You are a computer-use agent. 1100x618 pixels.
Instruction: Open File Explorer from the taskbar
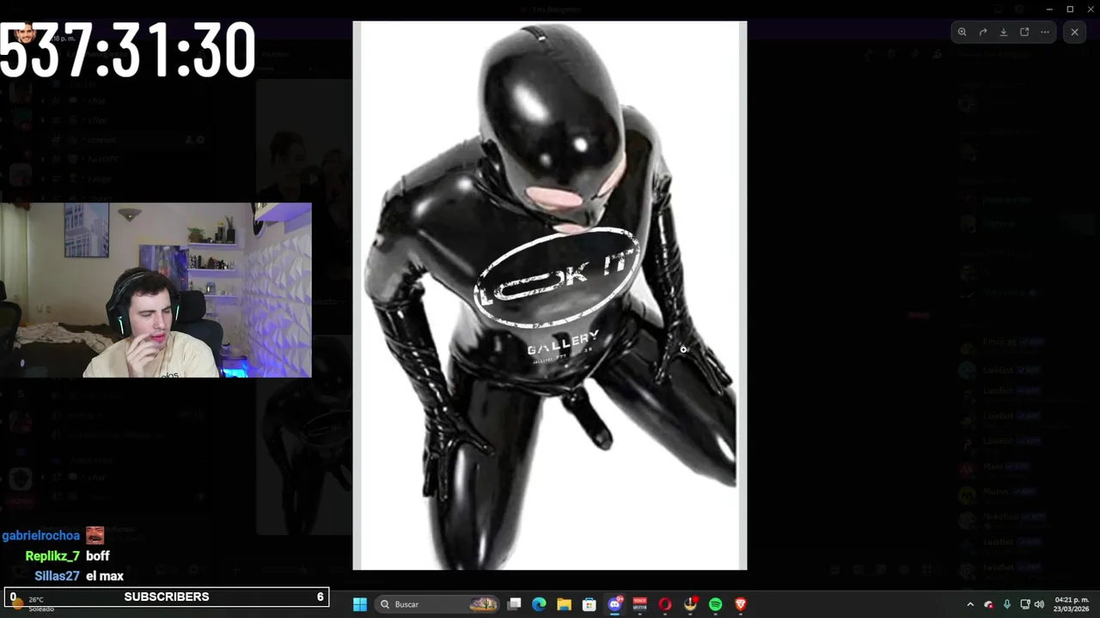coord(564,604)
